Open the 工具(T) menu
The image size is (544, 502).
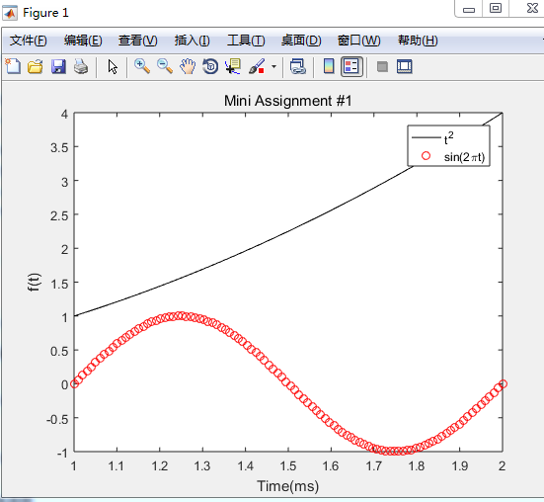pyautogui.click(x=246, y=41)
